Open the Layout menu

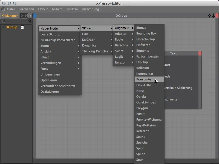click(x=43, y=9)
